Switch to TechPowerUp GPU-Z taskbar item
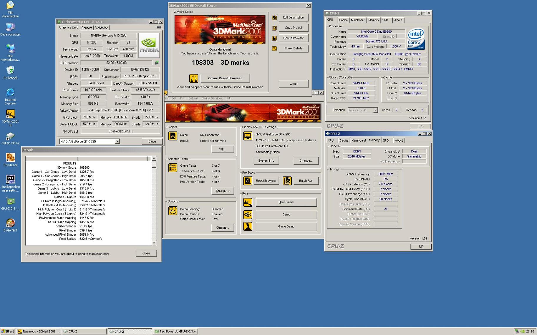 [175, 331]
